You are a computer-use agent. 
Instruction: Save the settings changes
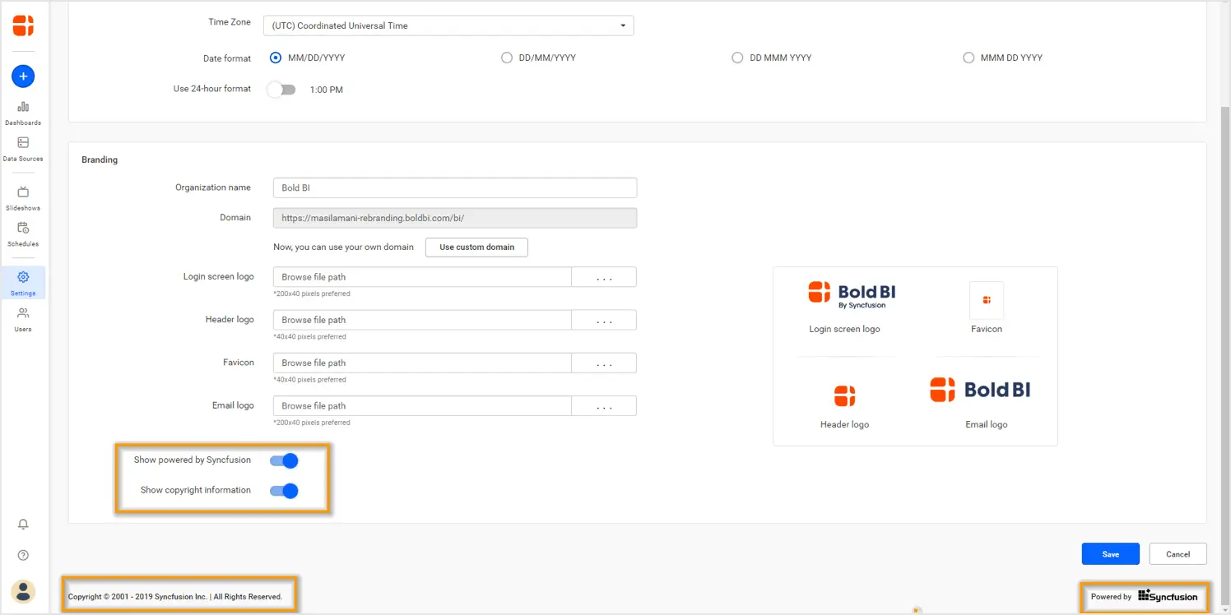[x=1110, y=554]
